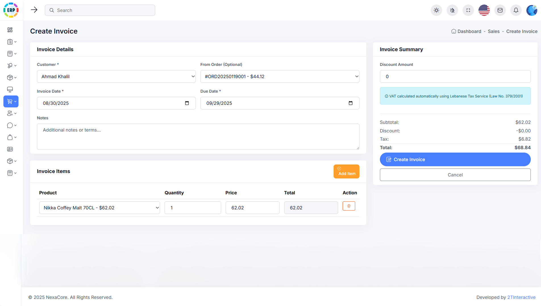Toggle fullscreen mode from the header
The image size is (541, 306).
coord(468,10)
